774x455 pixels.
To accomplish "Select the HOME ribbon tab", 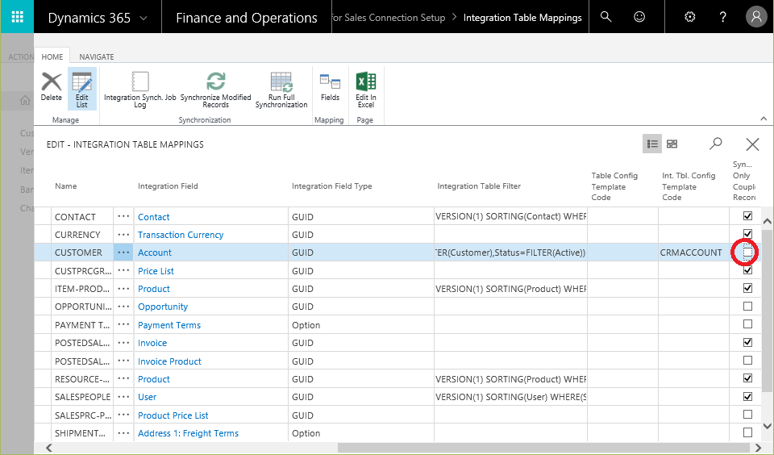I will [x=52, y=56].
